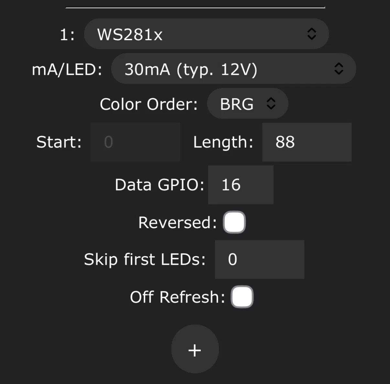The height and width of the screenshot is (384, 390).
Task: Toggle the Reversed checkbox
Action: click(x=234, y=222)
